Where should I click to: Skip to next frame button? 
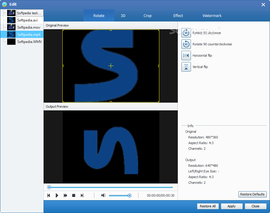[82, 195]
